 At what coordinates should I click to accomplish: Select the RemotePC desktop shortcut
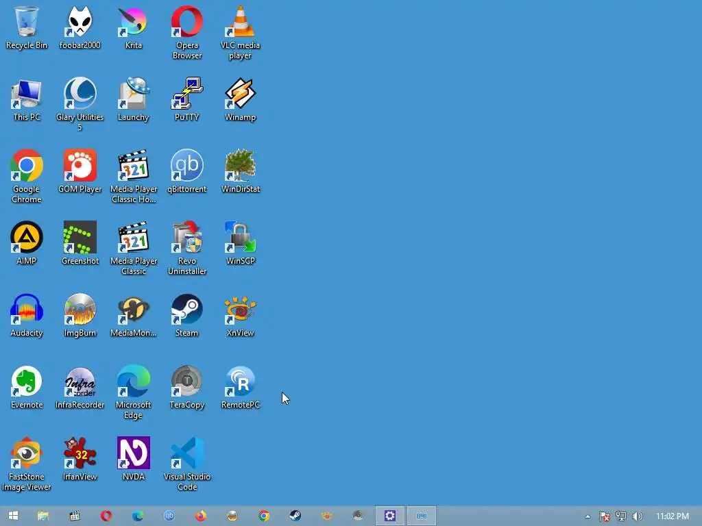coord(241,388)
